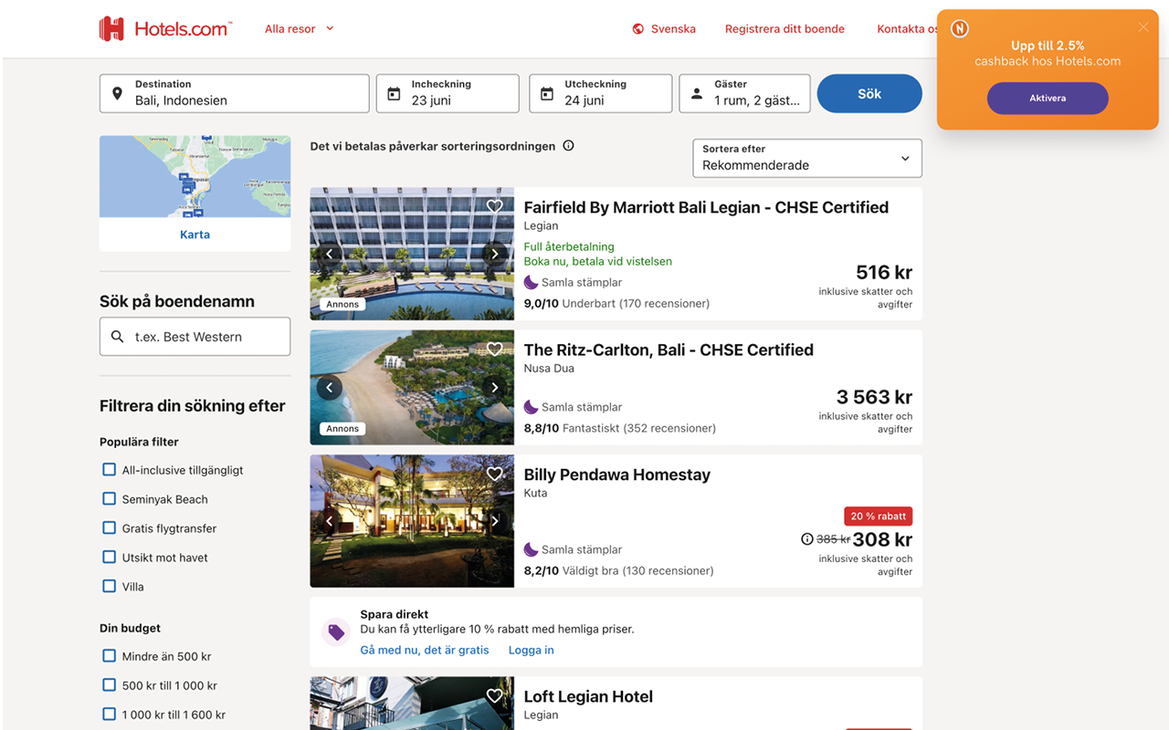
Task: Click the stamp moon icon for Billy Pendawa listing
Action: [531, 549]
